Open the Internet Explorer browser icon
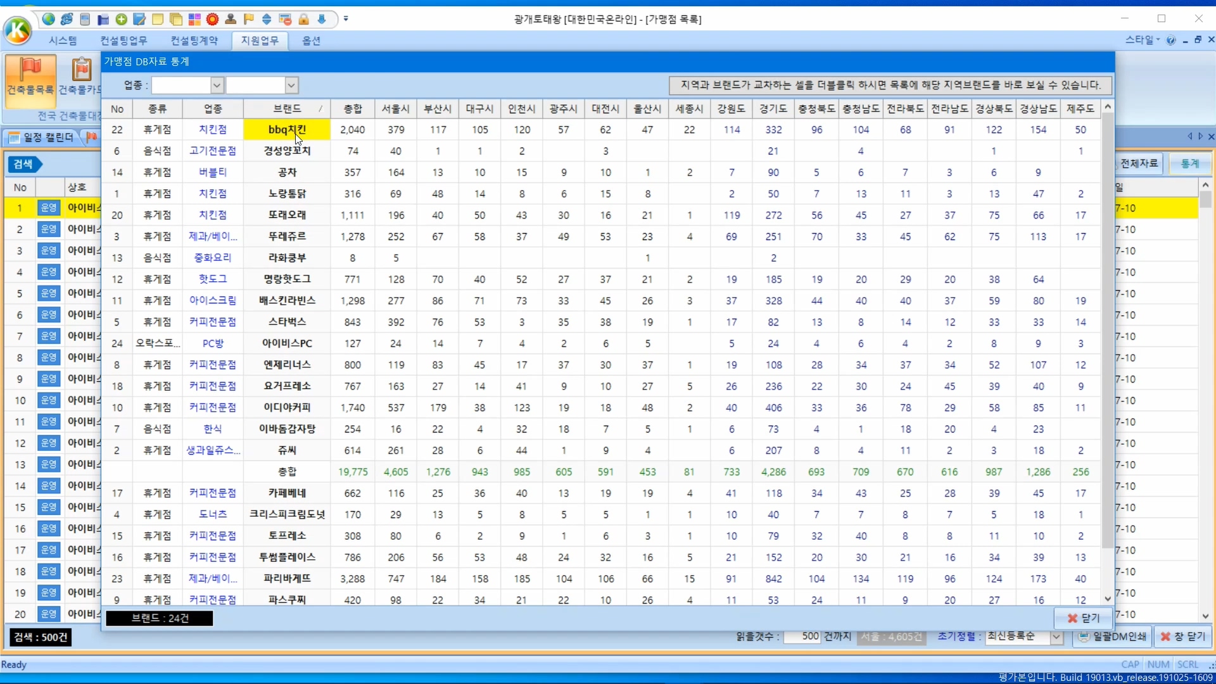The height and width of the screenshot is (684, 1216). tap(66, 19)
